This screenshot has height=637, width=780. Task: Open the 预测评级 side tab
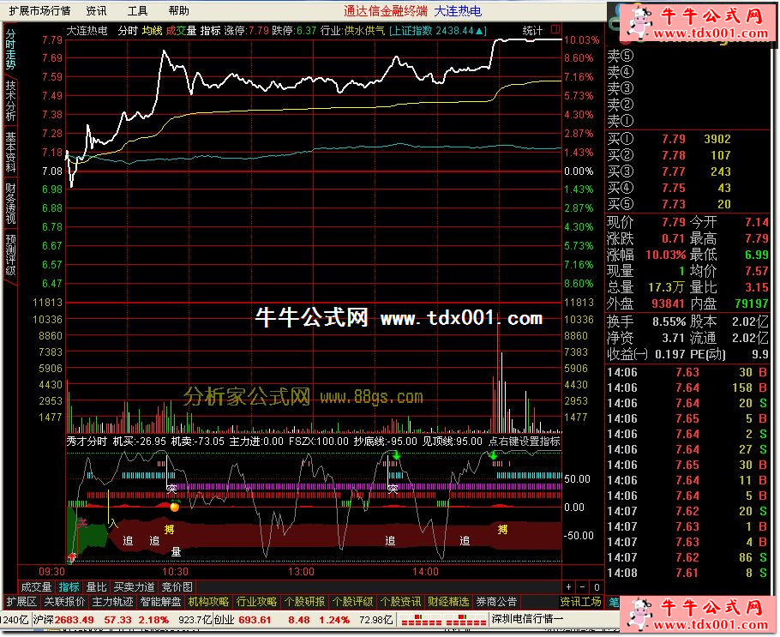(10, 255)
